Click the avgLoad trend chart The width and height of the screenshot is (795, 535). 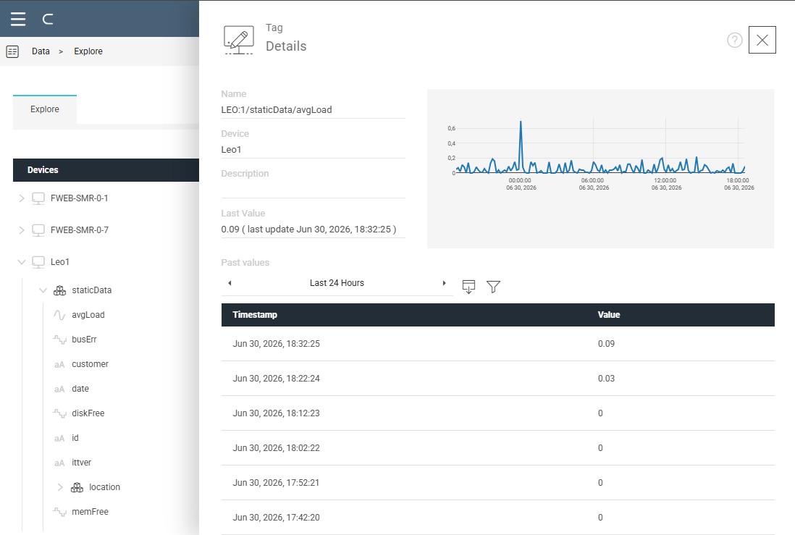600,169
